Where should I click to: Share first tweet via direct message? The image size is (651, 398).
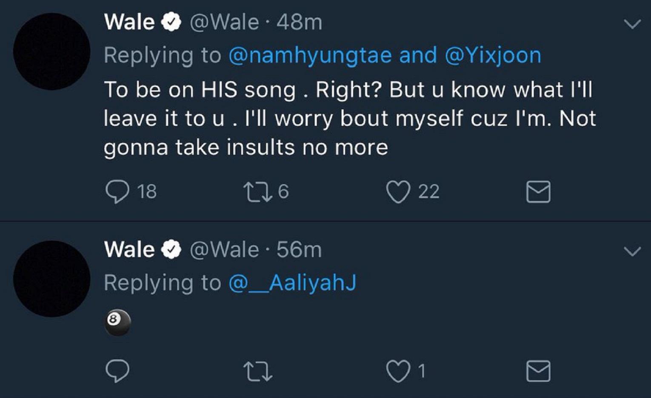538,192
